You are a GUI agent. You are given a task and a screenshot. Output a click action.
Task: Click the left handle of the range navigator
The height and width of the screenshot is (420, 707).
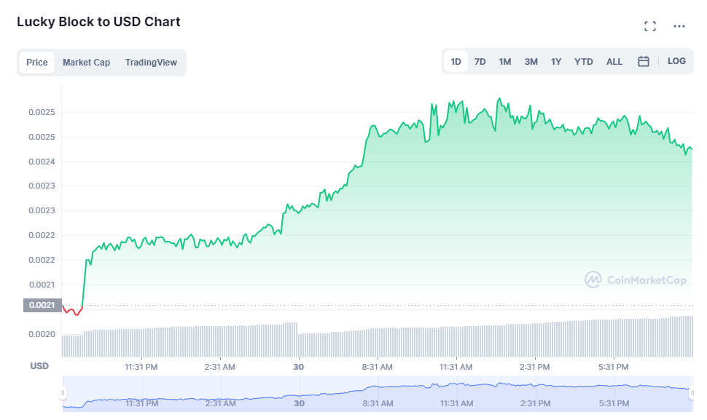pos(63,393)
